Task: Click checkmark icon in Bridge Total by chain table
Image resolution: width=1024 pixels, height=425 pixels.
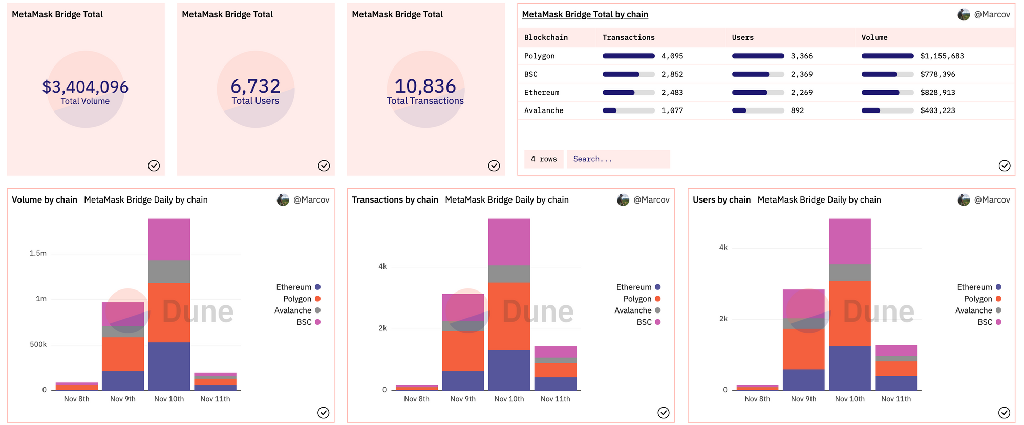Action: click(x=1004, y=166)
